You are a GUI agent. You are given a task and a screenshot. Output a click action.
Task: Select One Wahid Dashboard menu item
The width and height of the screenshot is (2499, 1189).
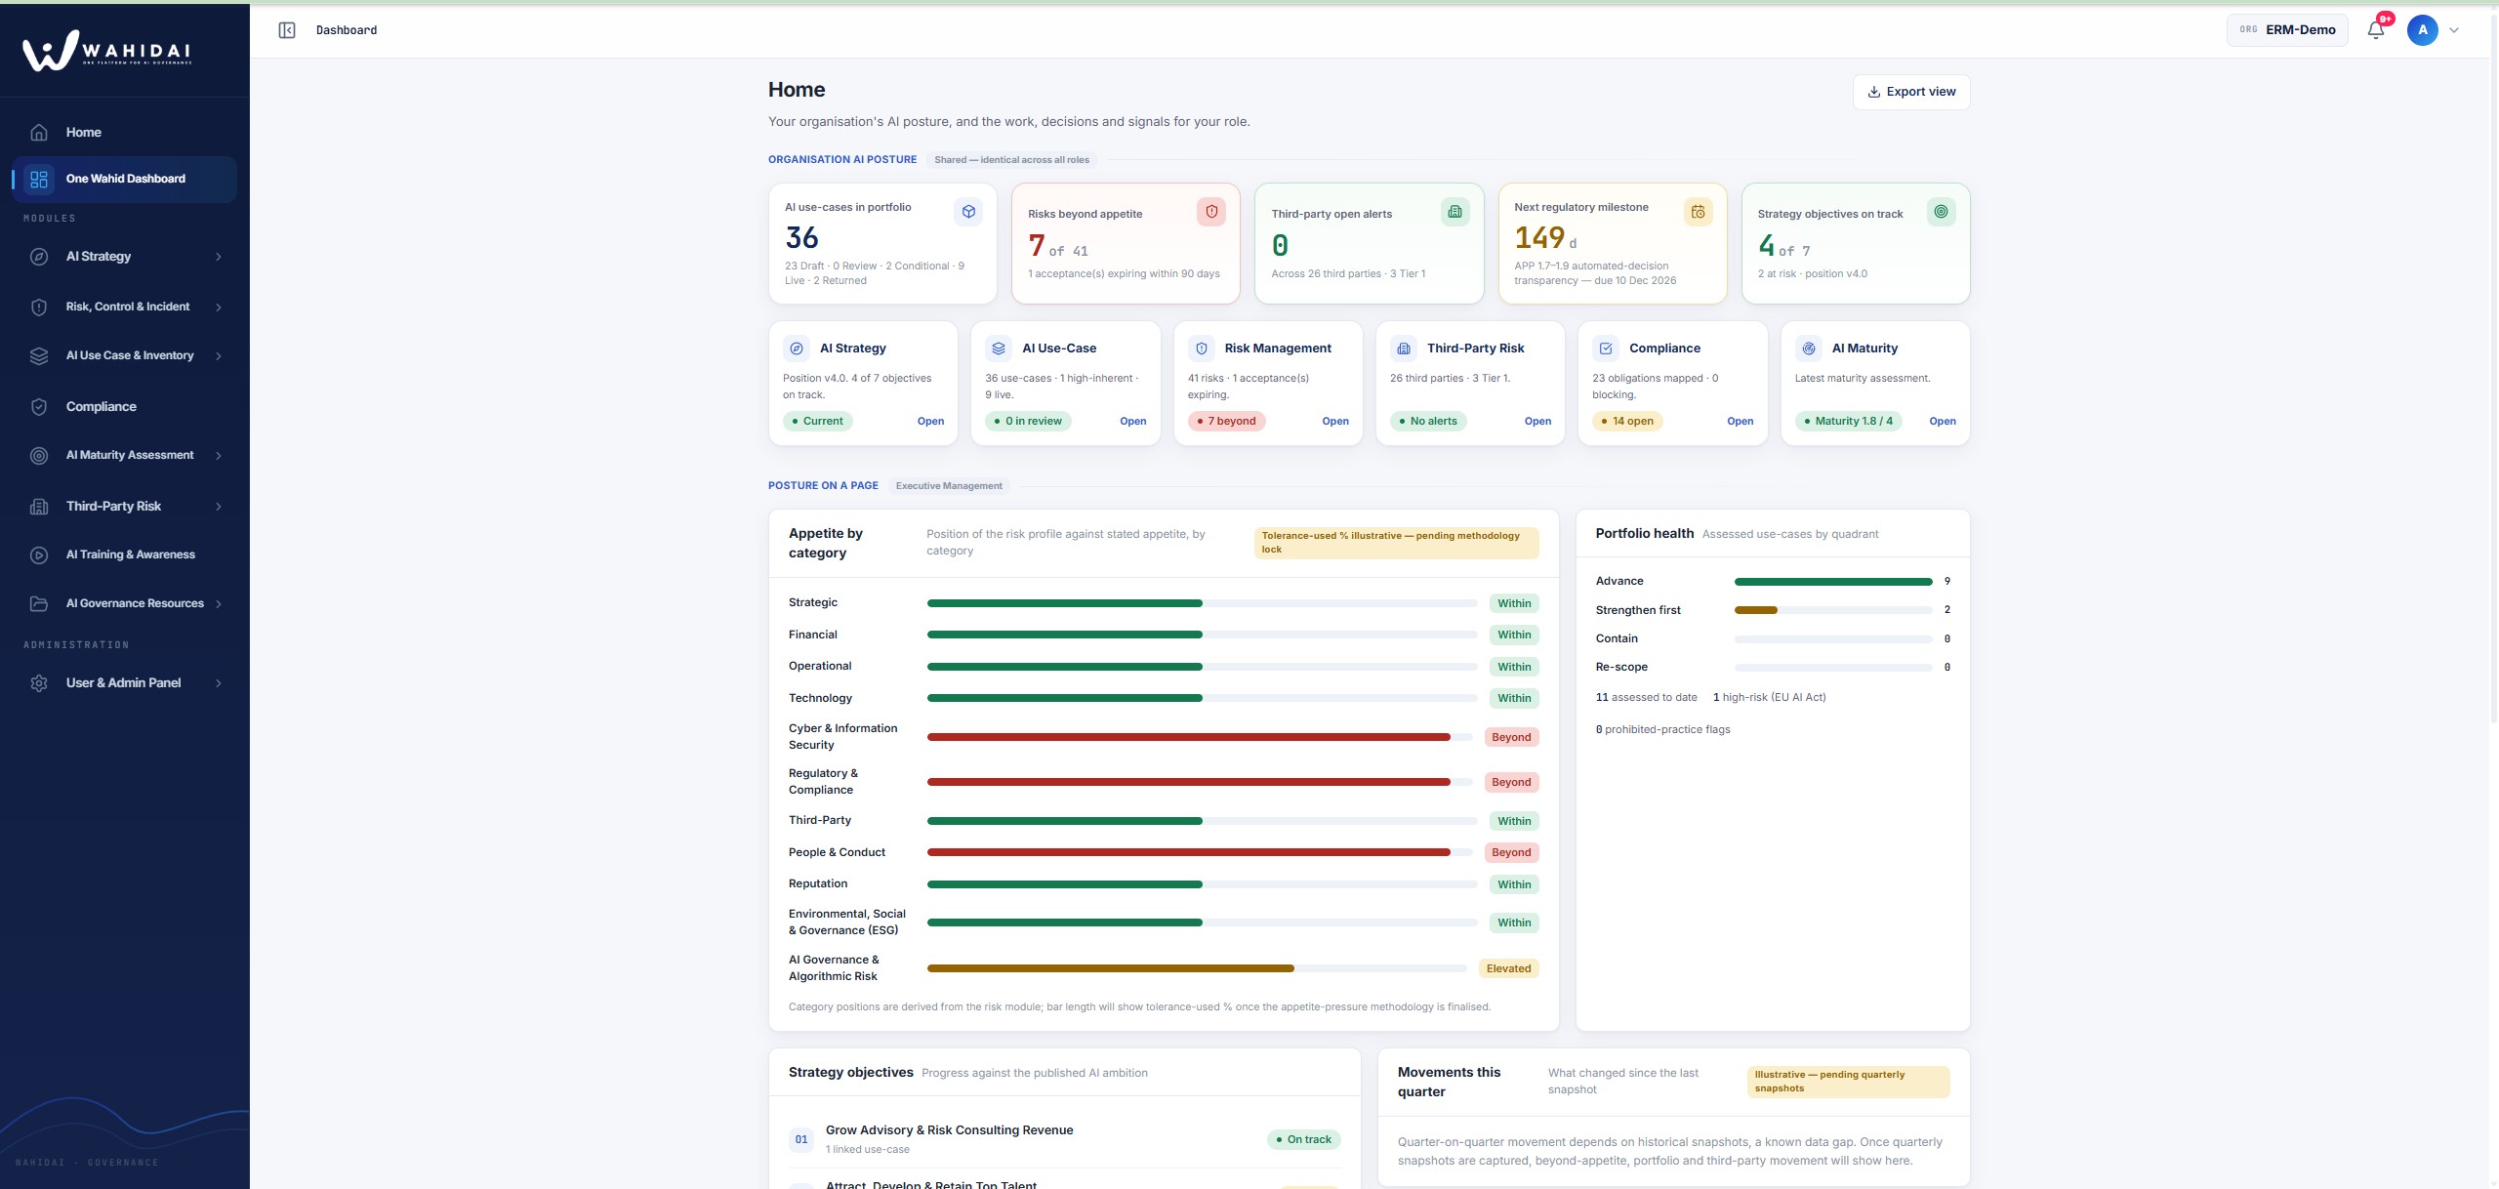[x=124, y=180]
